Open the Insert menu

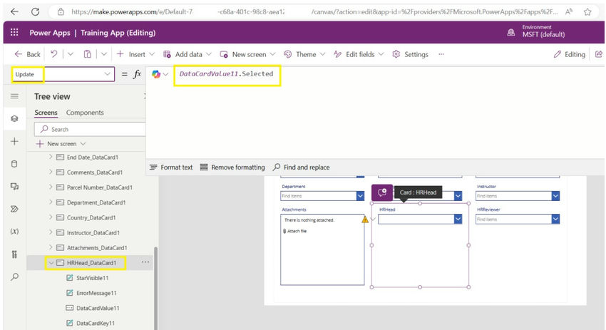tap(135, 54)
